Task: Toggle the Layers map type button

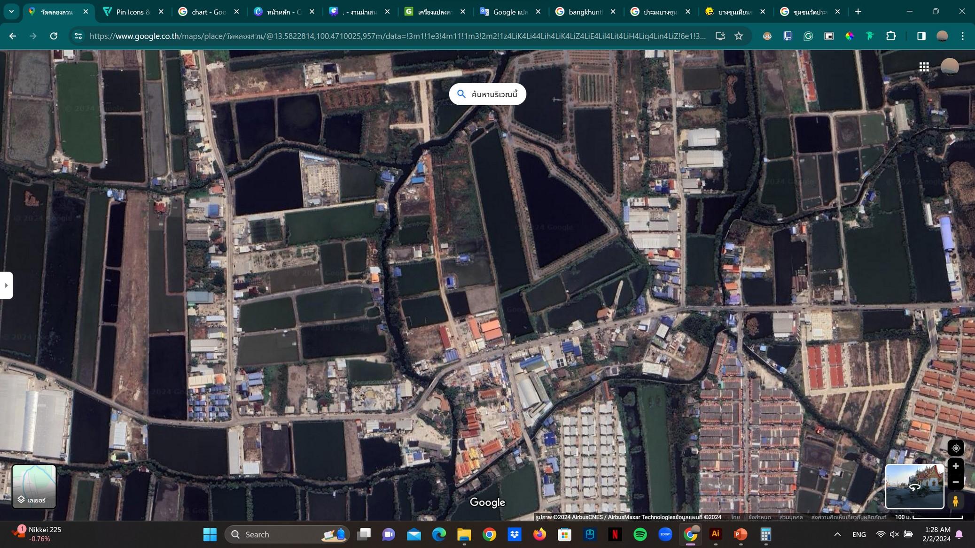Action: [34, 486]
